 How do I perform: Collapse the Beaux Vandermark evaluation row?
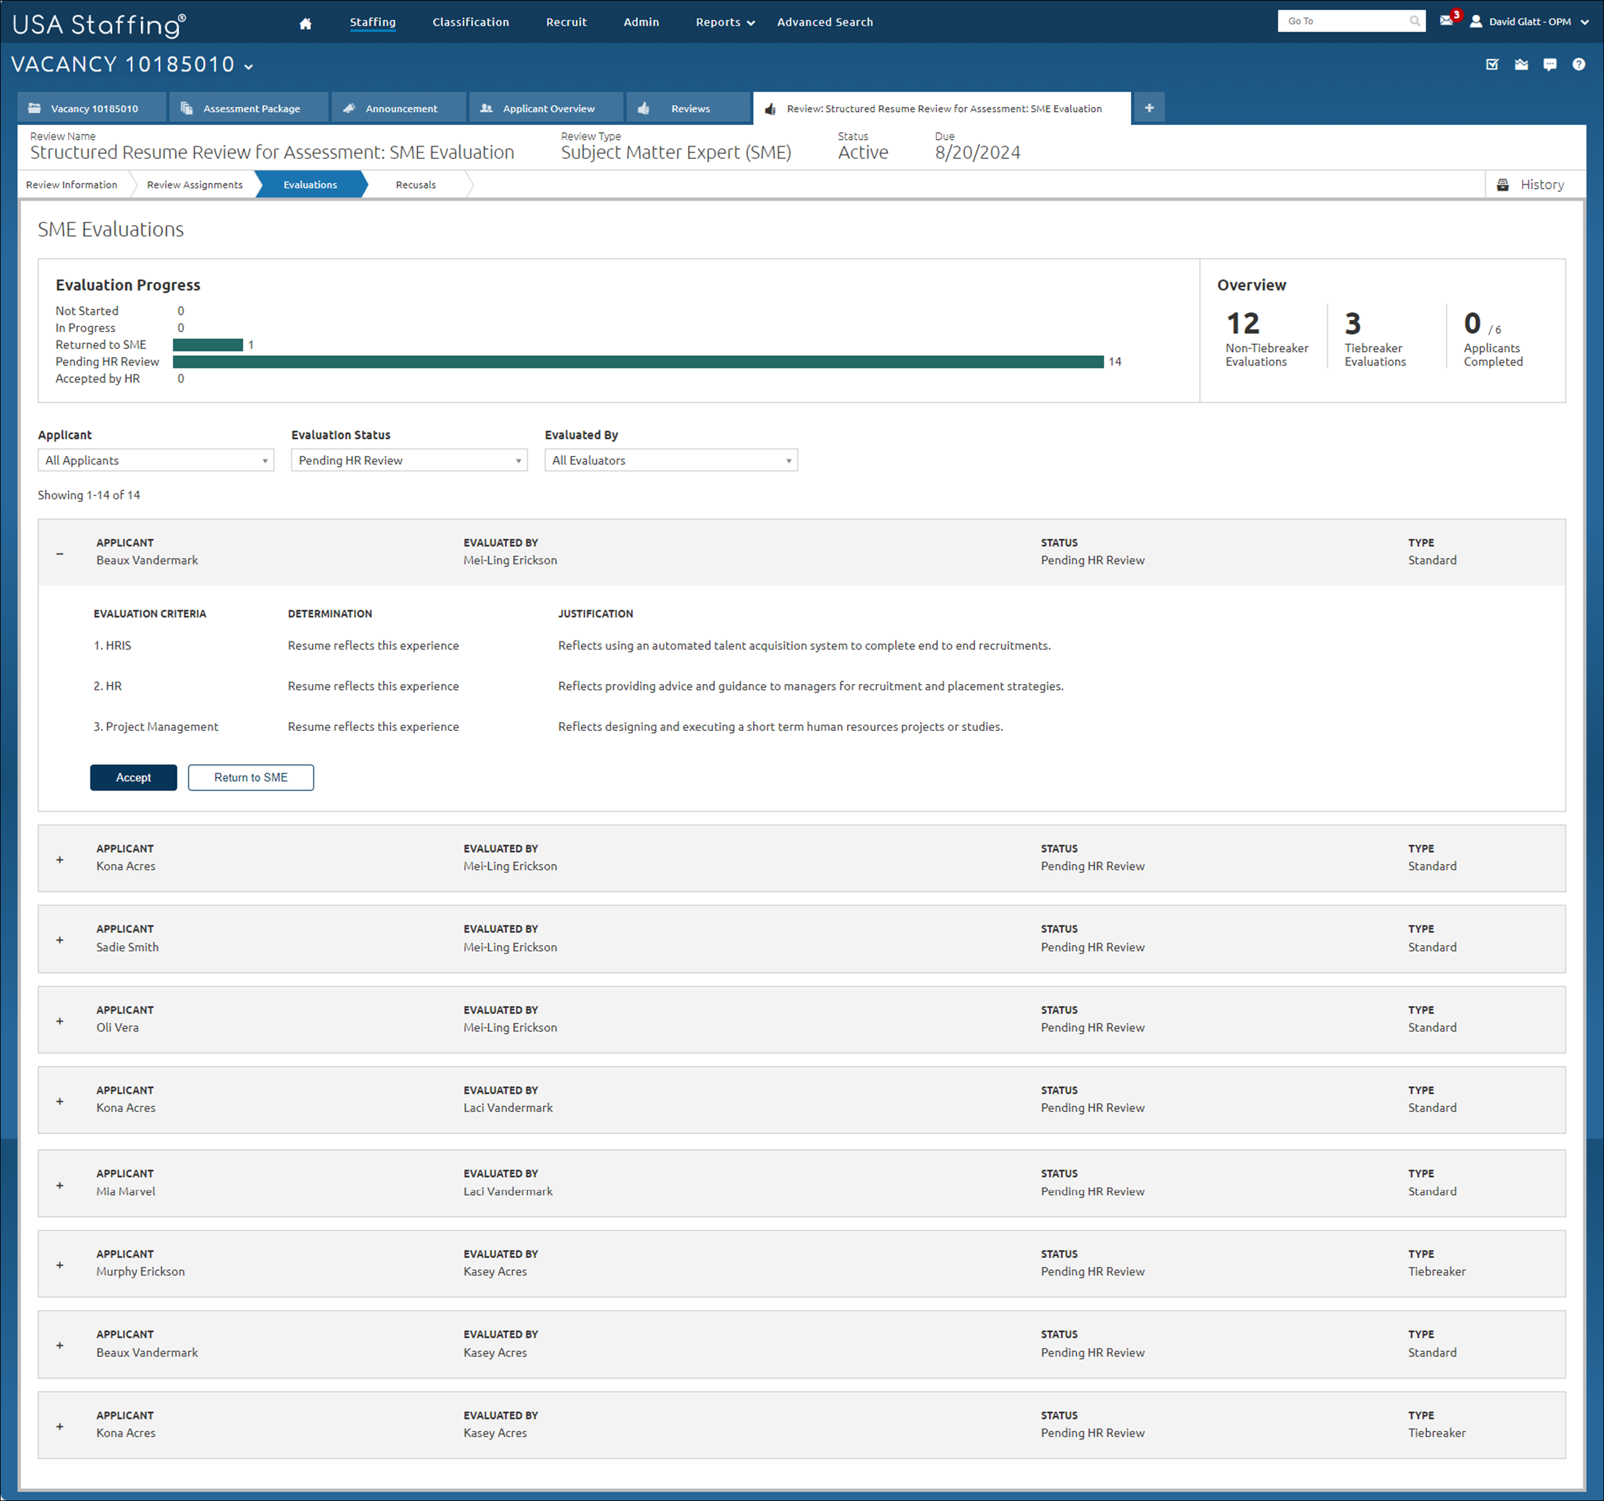point(60,553)
